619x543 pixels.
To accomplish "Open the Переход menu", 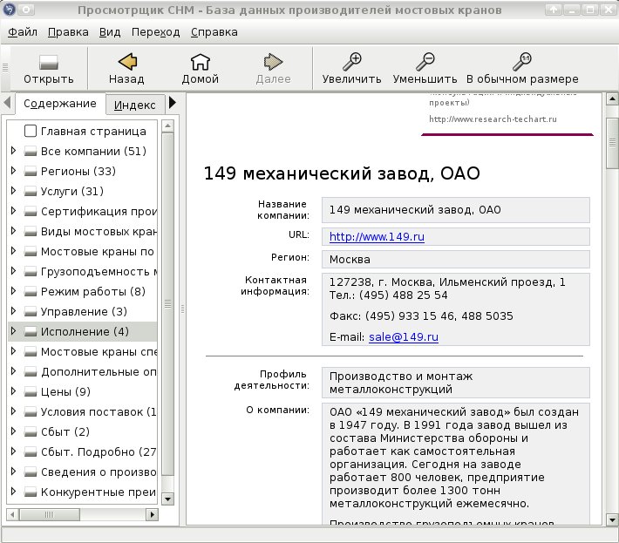I will point(155,32).
